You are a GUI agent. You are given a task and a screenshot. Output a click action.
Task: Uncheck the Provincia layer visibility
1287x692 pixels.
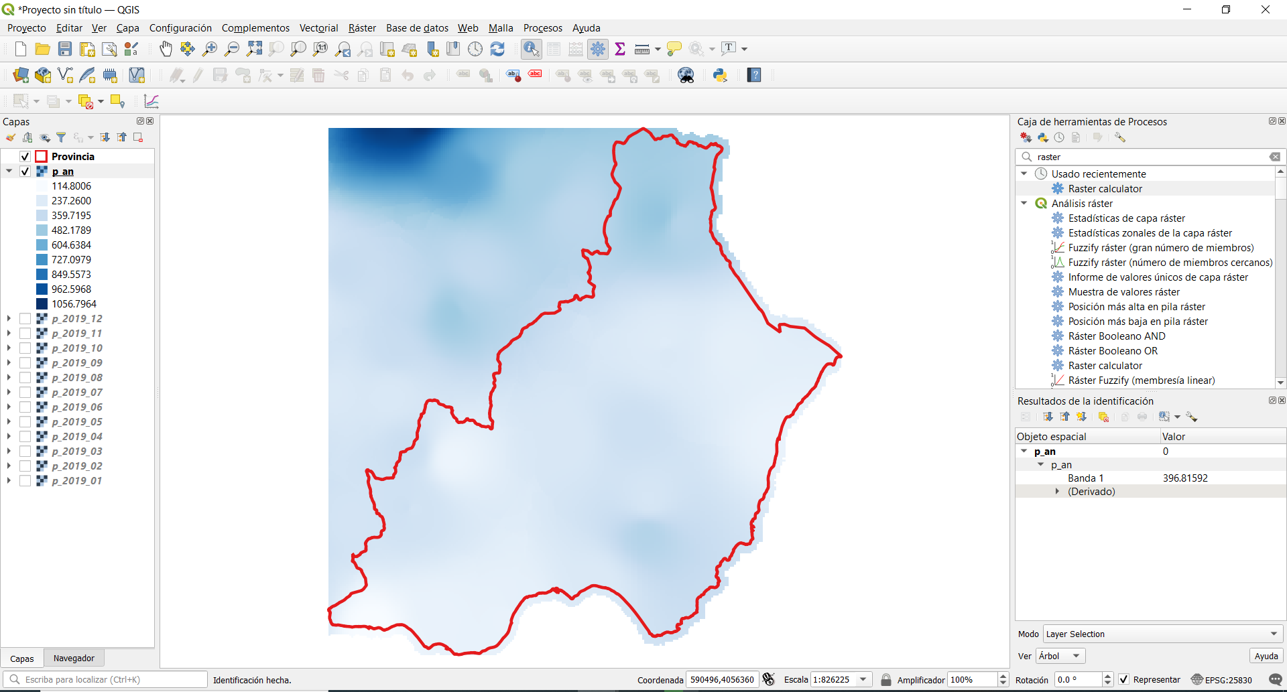point(24,156)
